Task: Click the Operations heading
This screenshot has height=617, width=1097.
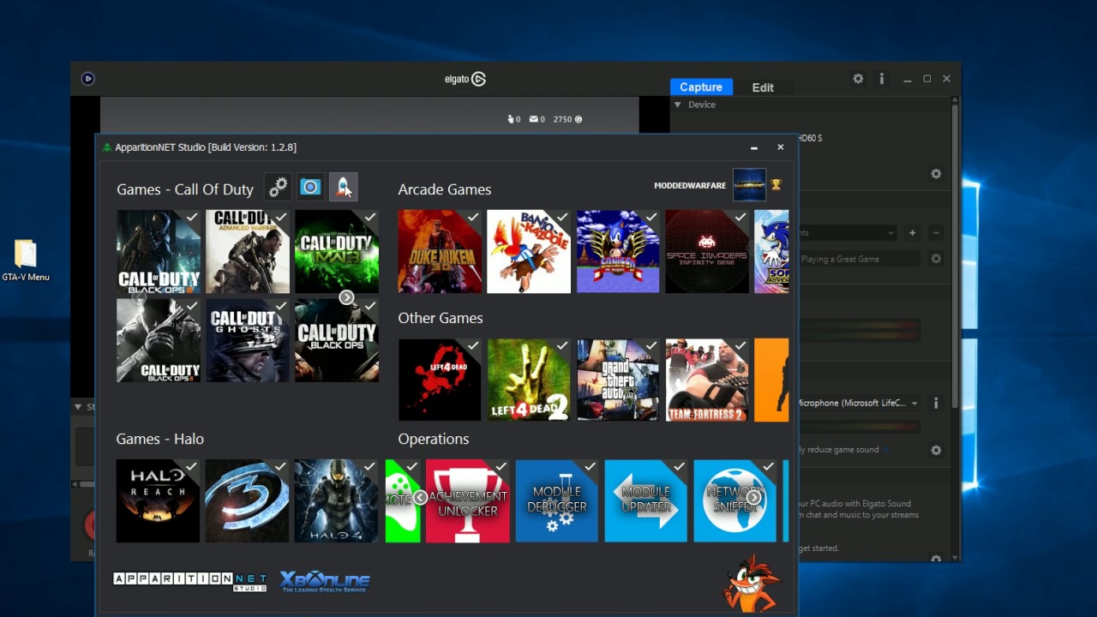Action: pos(434,439)
